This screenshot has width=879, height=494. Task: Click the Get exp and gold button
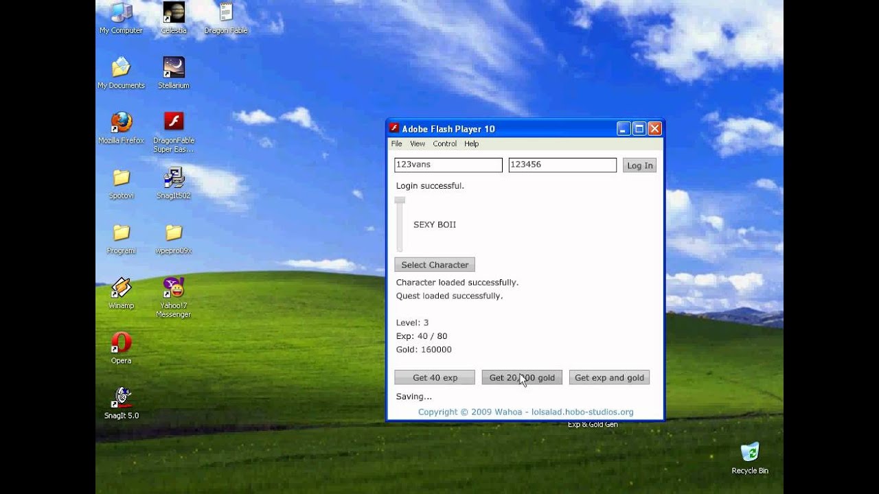pyautogui.click(x=609, y=377)
